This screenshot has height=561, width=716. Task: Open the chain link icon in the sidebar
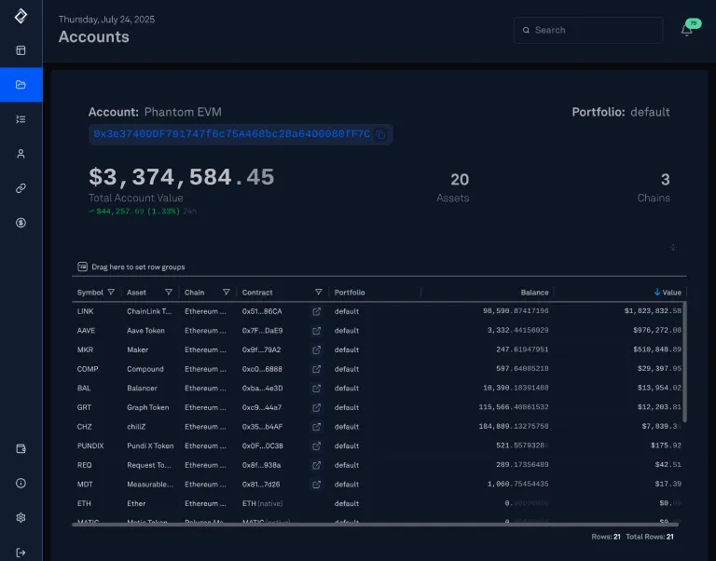21,188
